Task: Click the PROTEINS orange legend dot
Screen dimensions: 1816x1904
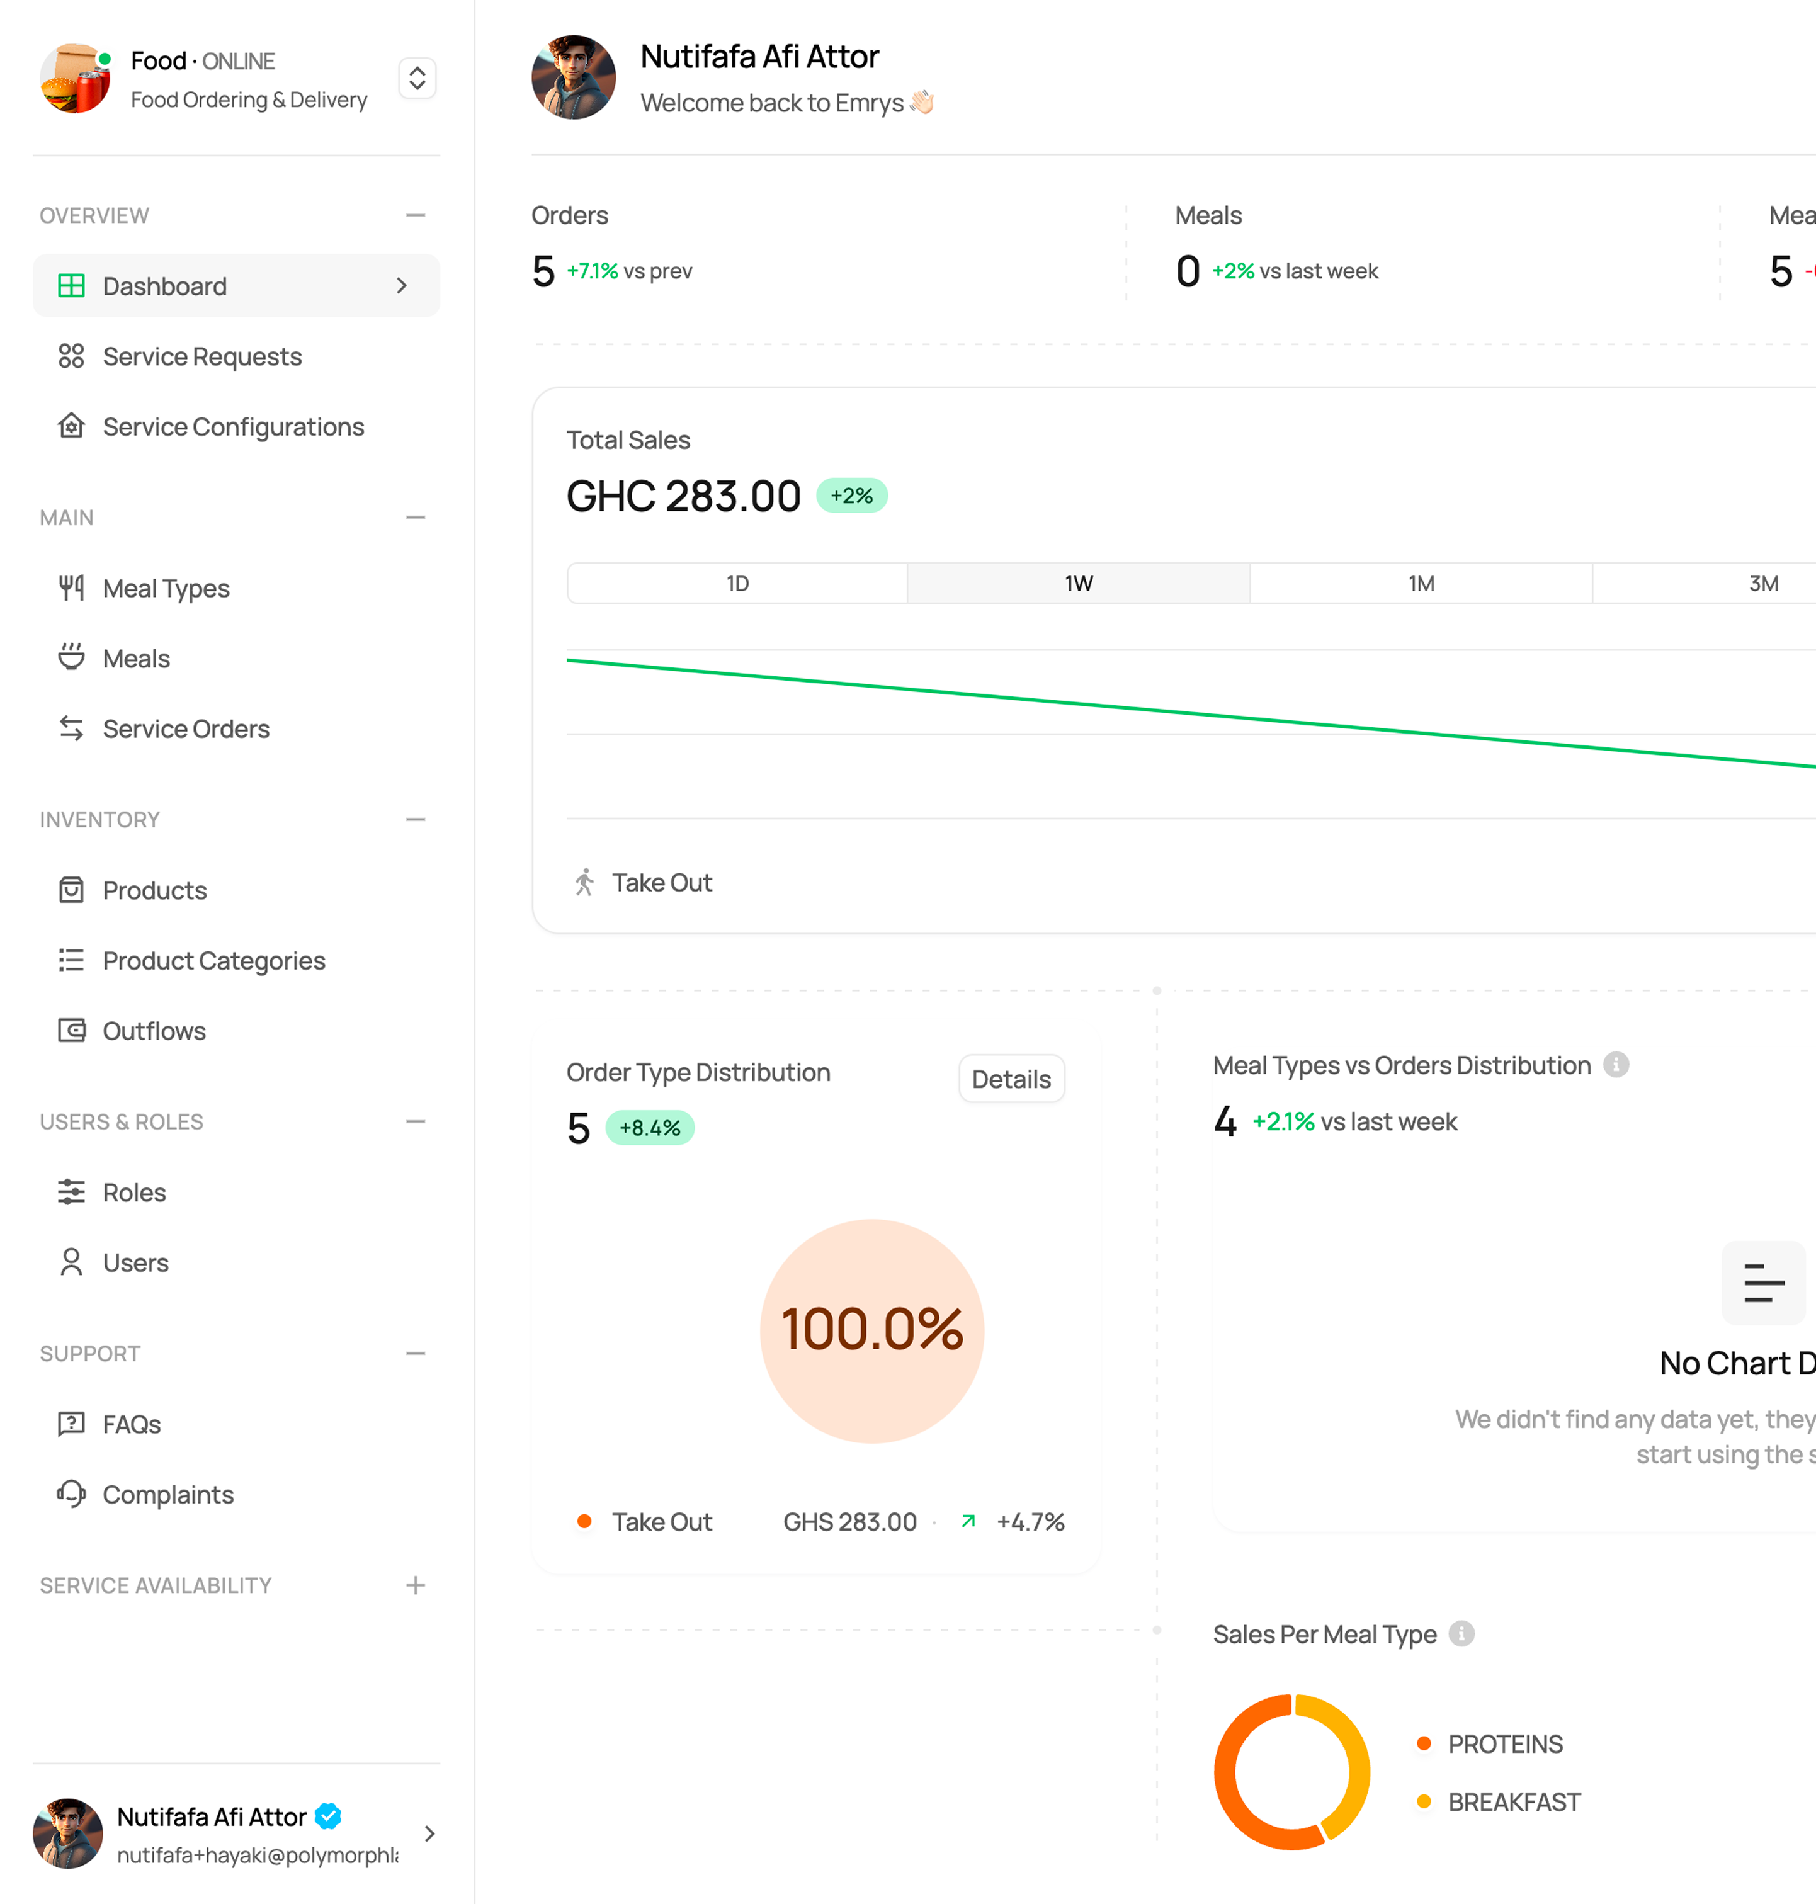Action: tap(1423, 1743)
